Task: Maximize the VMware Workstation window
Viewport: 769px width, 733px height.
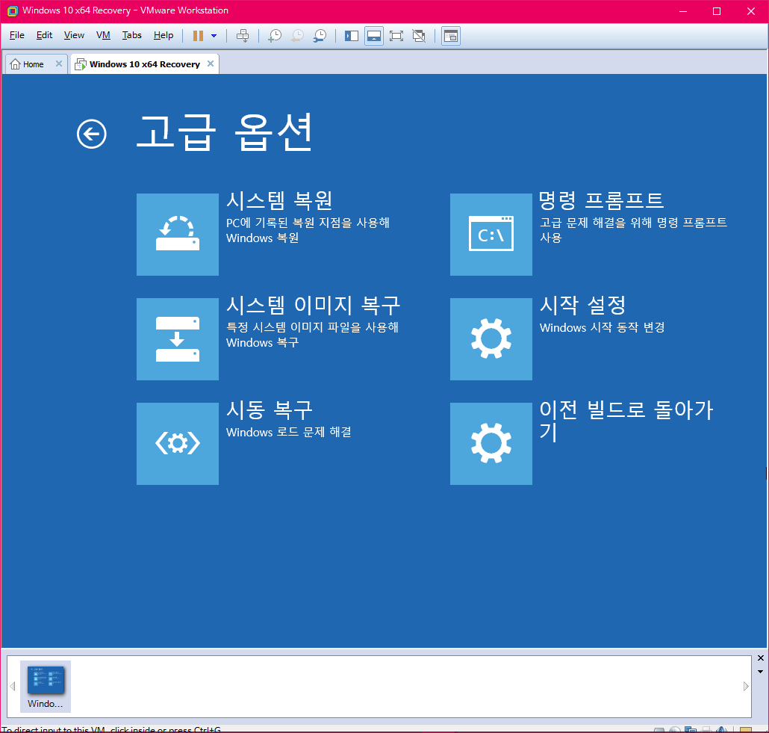Action: tap(717, 11)
